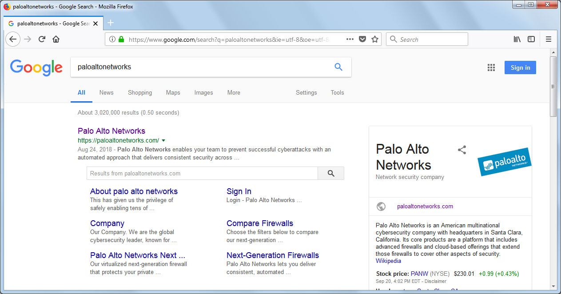Open the Firefox Library menu
Viewport: 561px width, 294px height.
pyautogui.click(x=517, y=39)
